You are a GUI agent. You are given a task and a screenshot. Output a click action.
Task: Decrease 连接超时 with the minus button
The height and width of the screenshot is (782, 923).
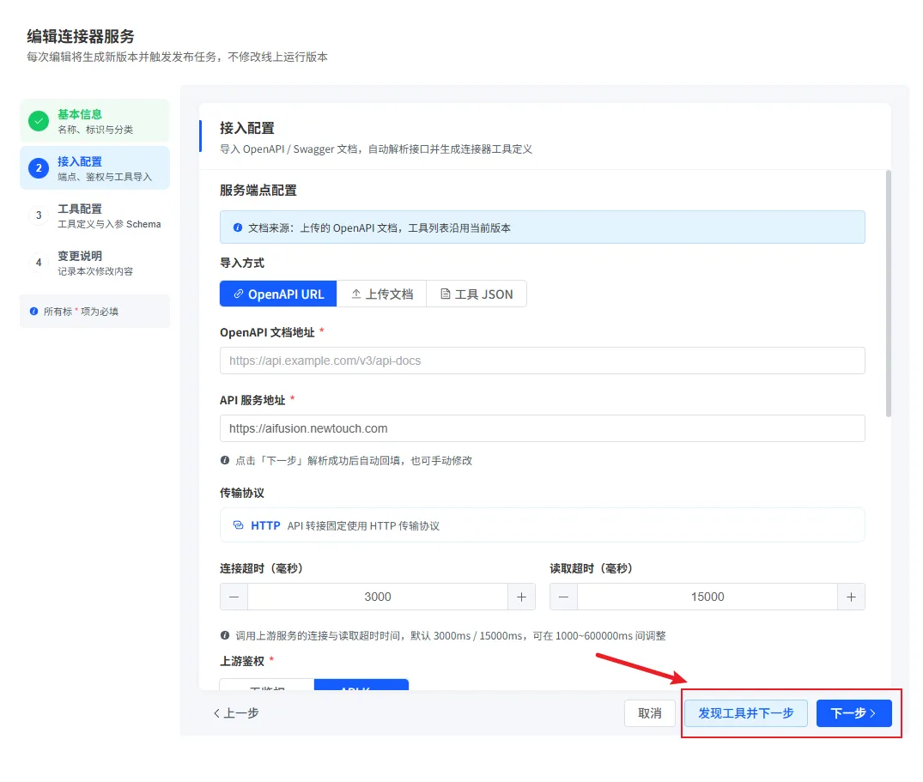[x=234, y=597]
